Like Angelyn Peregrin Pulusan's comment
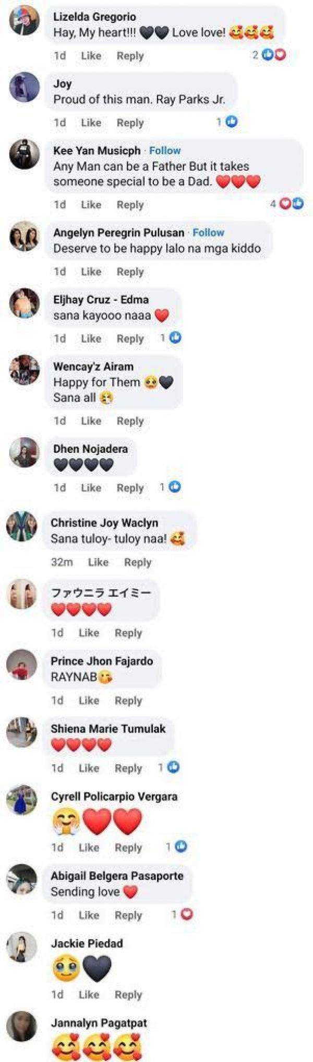 [x=91, y=271]
